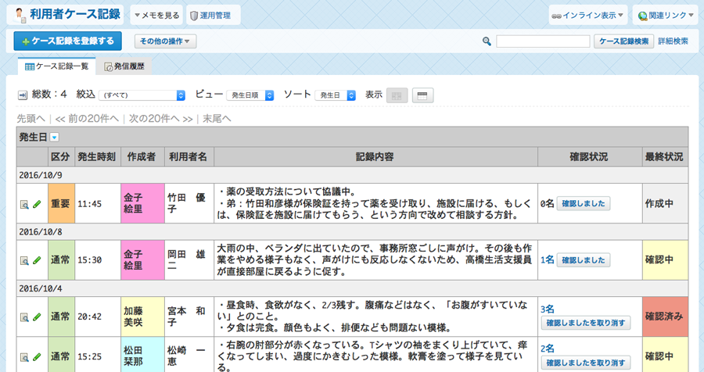Expand メモを見る menu
704x372 pixels.
coord(156,16)
